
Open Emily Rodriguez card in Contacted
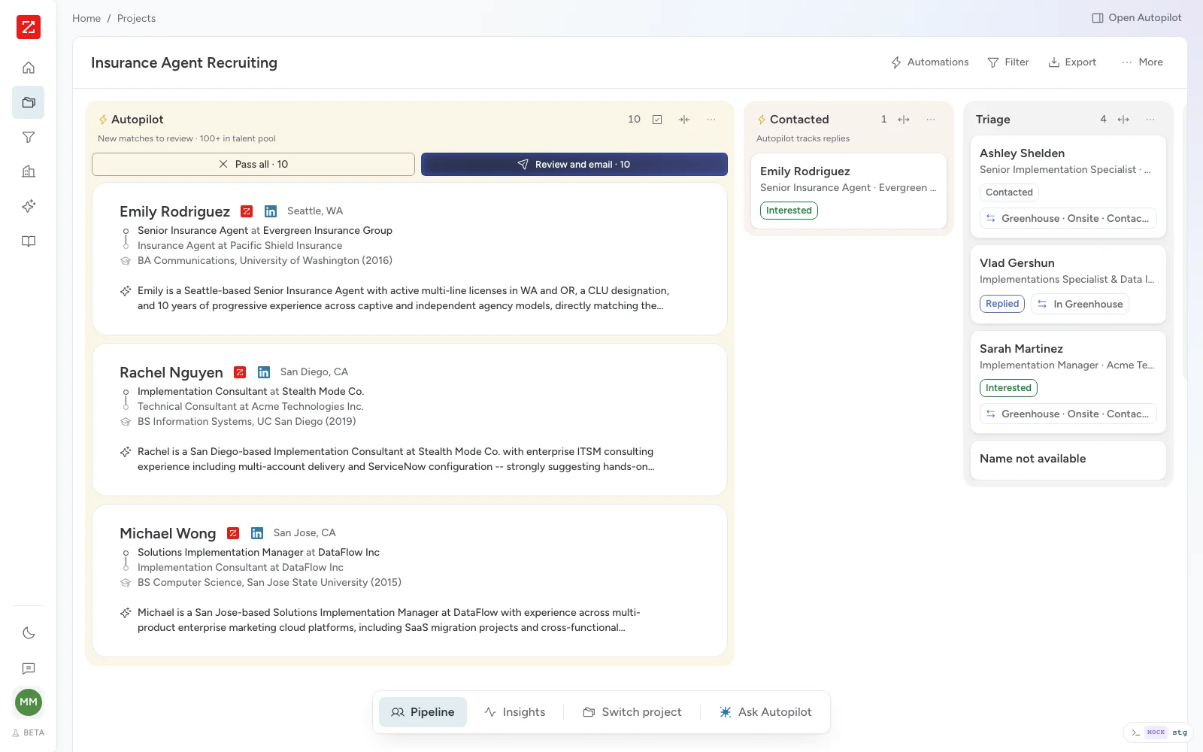tap(849, 191)
